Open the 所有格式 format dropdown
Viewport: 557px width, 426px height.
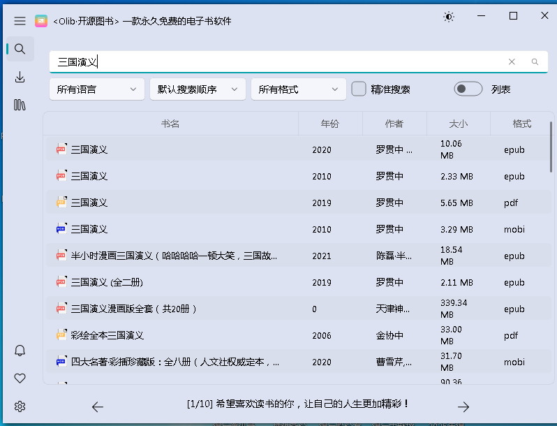tap(299, 89)
